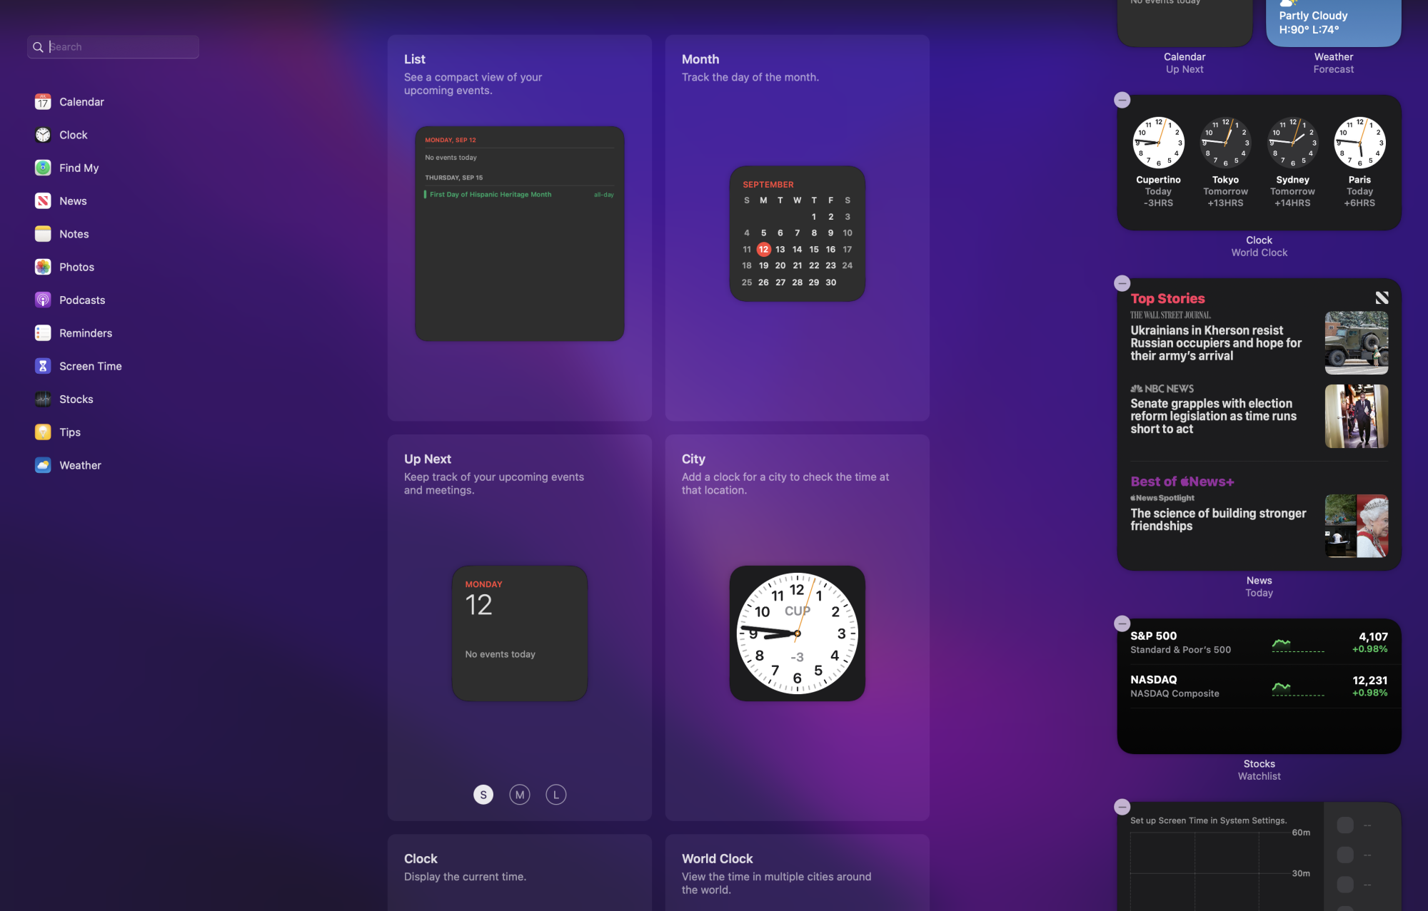Select Find My in the widget list
This screenshot has width=1428, height=911.
point(79,168)
